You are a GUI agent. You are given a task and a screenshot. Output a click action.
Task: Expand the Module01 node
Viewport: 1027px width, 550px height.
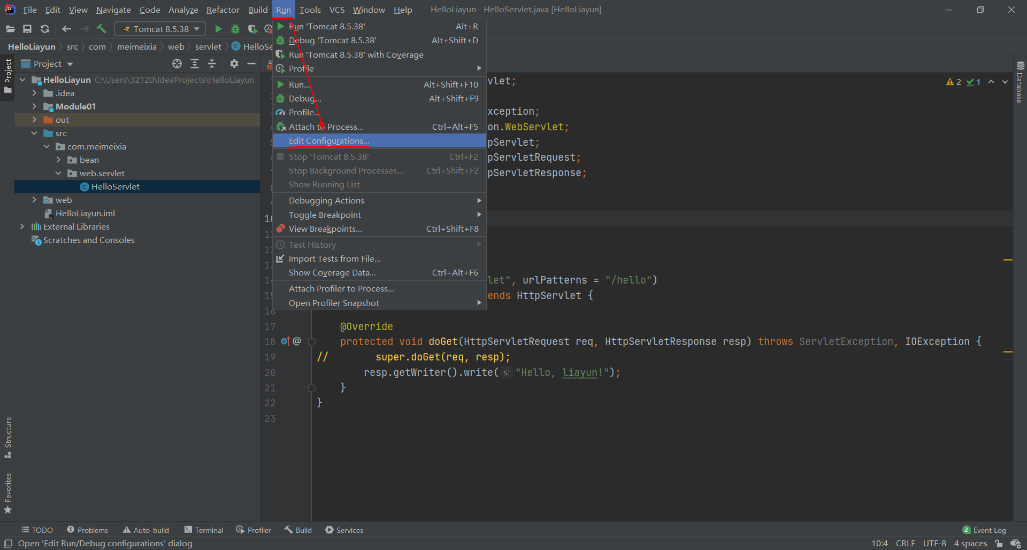pos(34,106)
